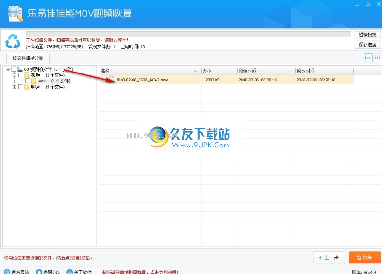Go back with the 上一步 button
The height and width of the screenshot is (274, 382).
[x=329, y=258]
